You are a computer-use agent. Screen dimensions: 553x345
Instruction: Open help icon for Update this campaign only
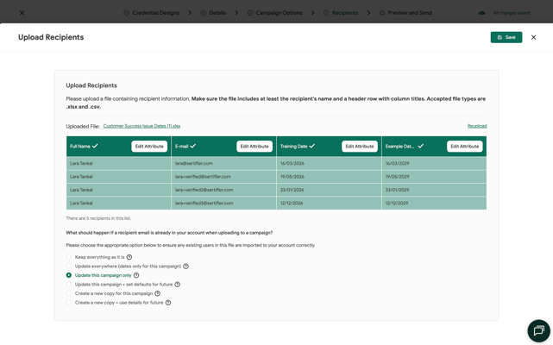coord(136,275)
